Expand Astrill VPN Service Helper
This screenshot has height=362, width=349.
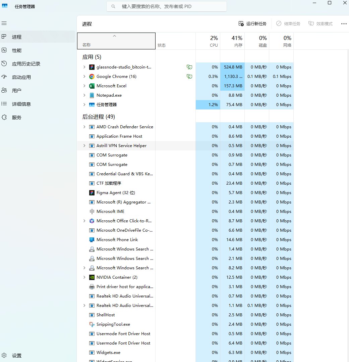click(x=84, y=146)
